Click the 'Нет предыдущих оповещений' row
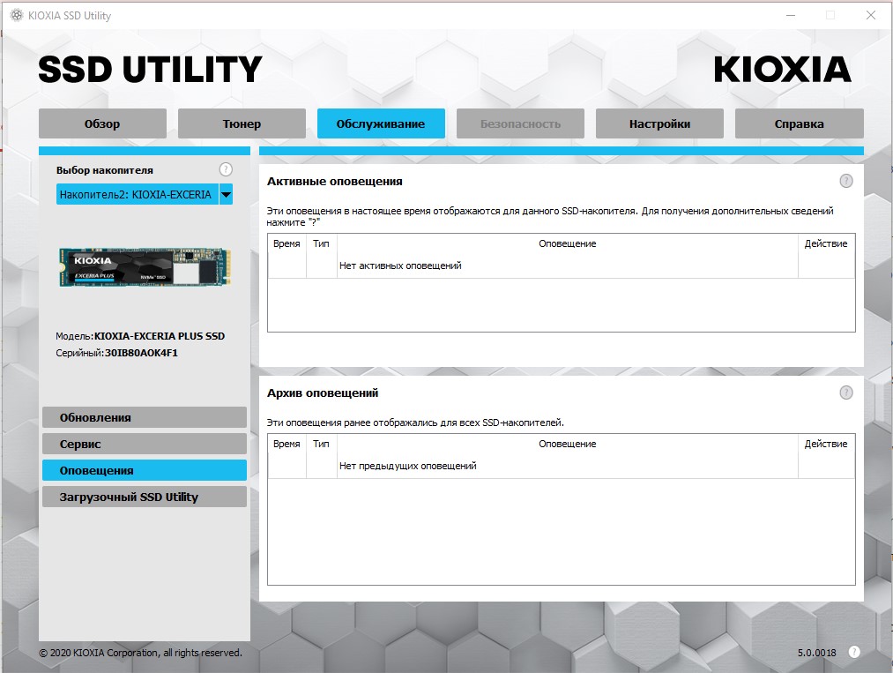Image resolution: width=893 pixels, height=673 pixels. click(x=561, y=466)
